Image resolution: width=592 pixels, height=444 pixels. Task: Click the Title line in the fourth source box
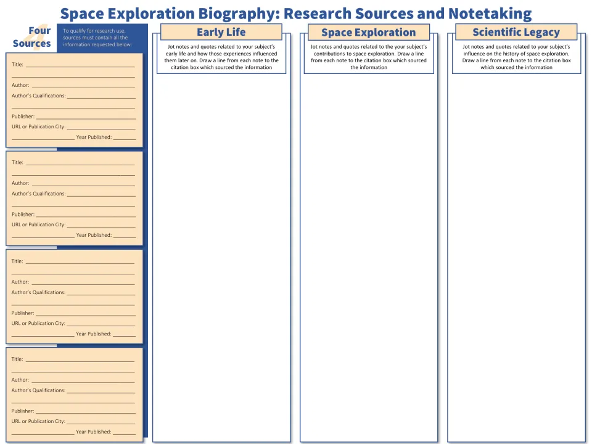[x=80, y=359]
